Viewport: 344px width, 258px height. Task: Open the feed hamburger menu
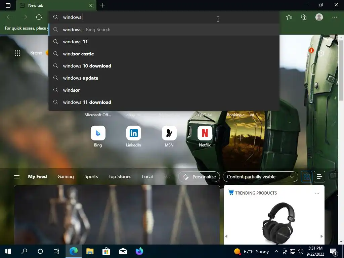17,177
